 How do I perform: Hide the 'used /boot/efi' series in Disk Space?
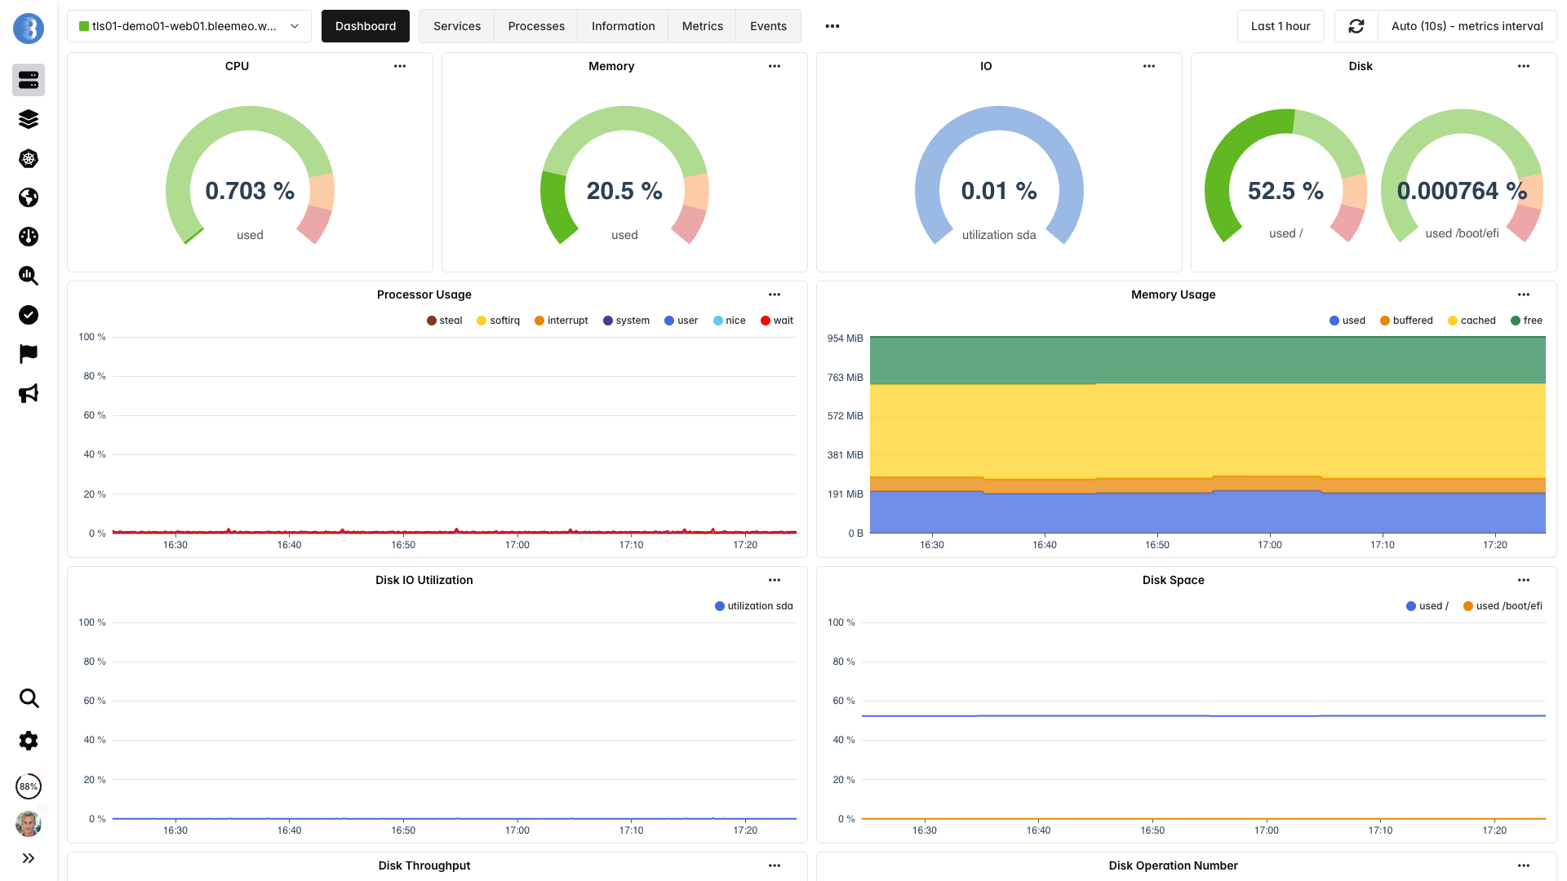(1503, 606)
